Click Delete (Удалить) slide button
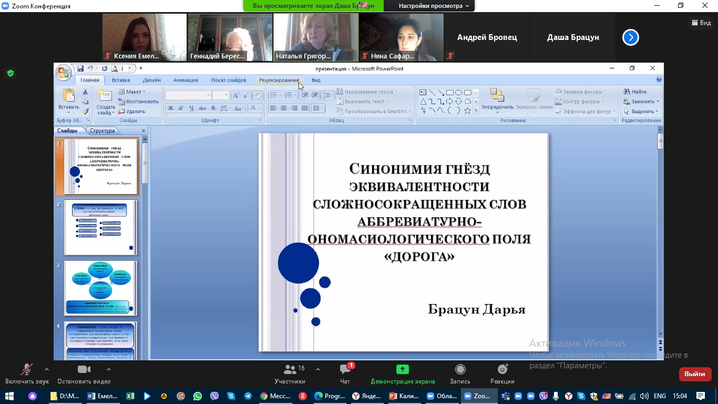Image resolution: width=718 pixels, height=404 pixels. tap(131, 112)
